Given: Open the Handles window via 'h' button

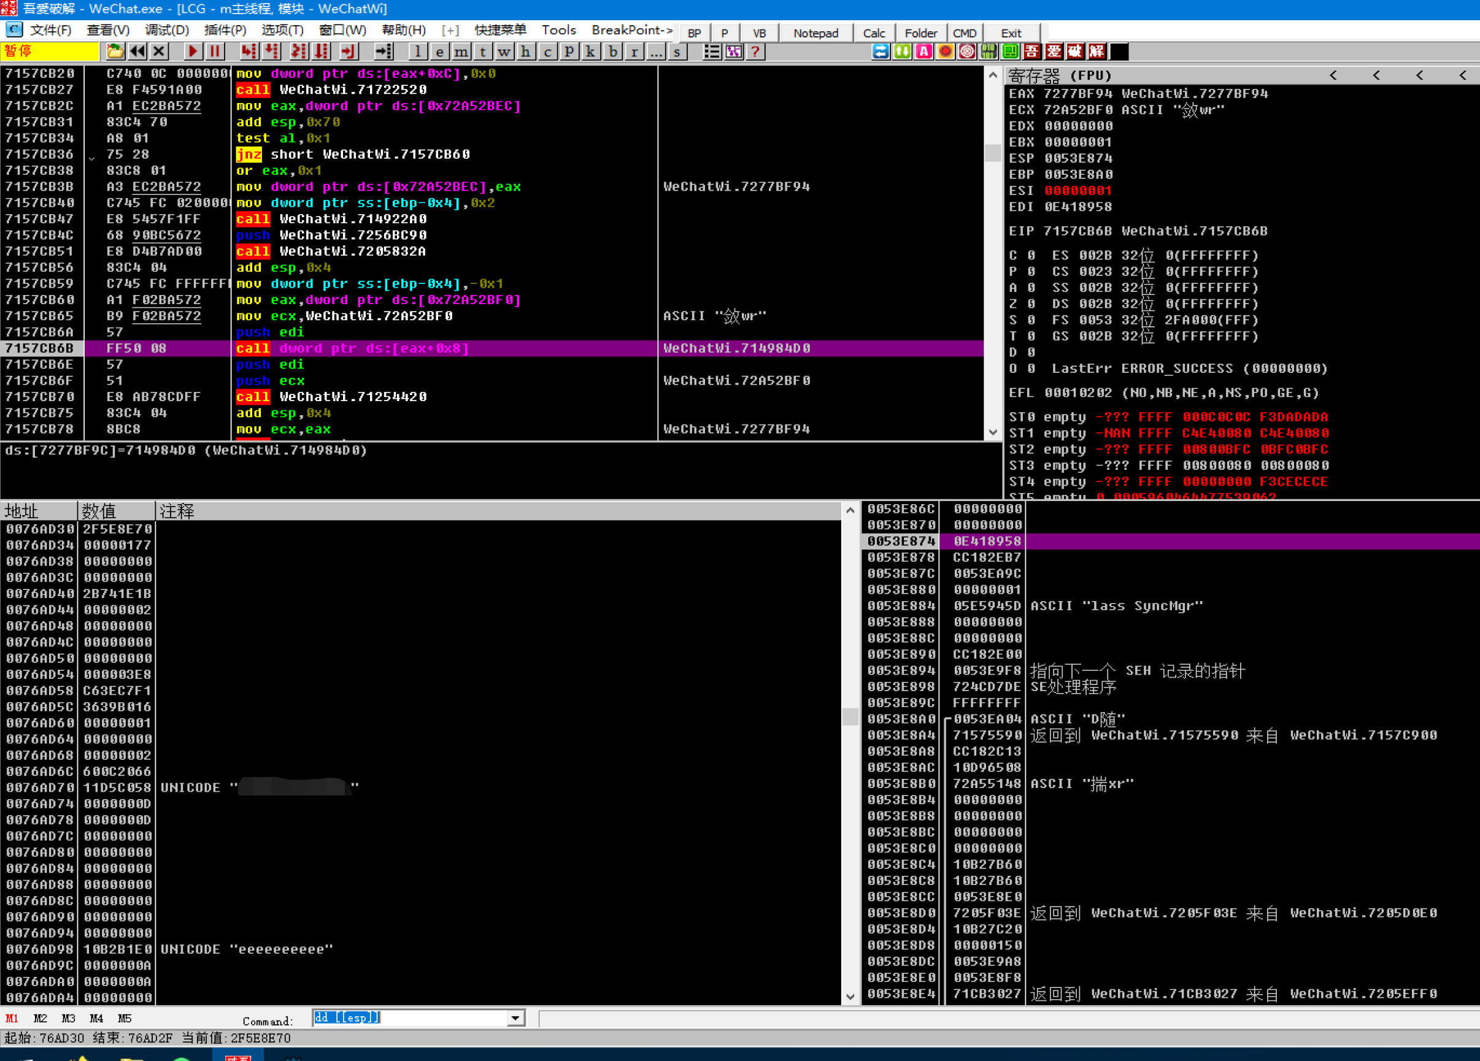Looking at the screenshot, I should (526, 52).
